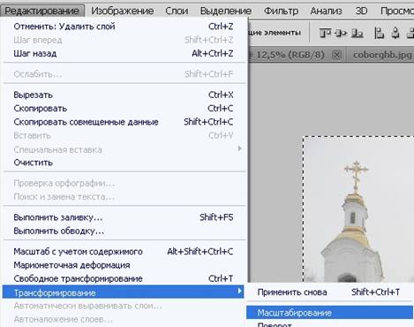Image resolution: width=414 pixels, height=327 pixels.
Task: Select Поиск и замена текста…
Action: tap(124, 197)
